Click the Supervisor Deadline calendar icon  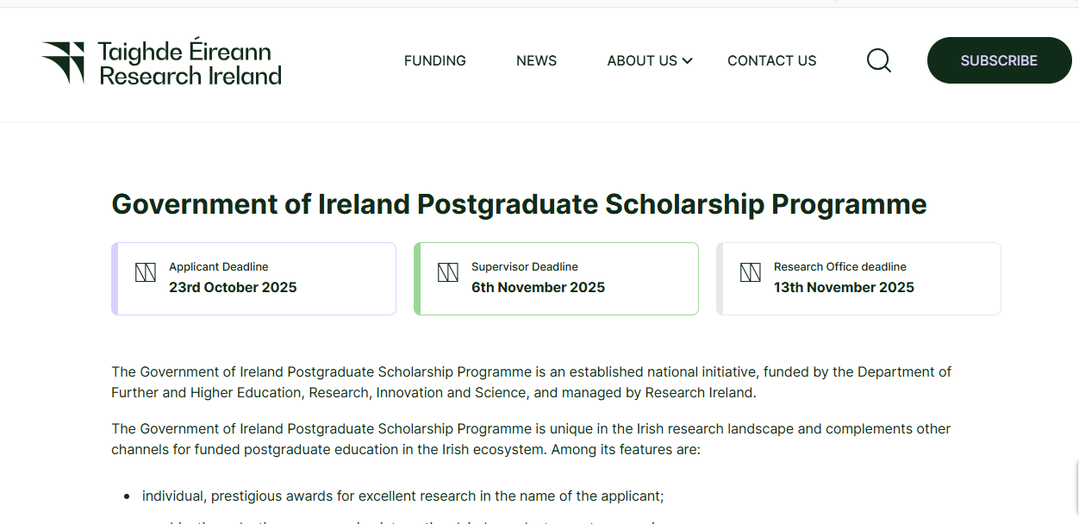[x=447, y=273]
